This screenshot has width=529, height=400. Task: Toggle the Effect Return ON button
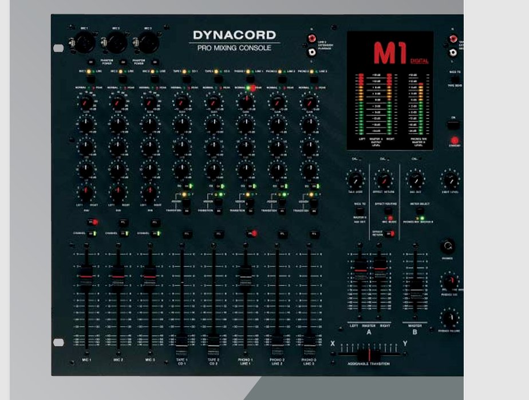[x=390, y=233]
